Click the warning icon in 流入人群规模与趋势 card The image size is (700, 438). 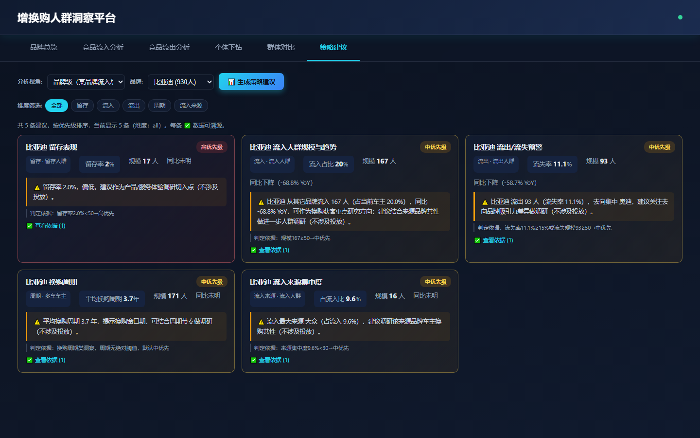coord(261,202)
